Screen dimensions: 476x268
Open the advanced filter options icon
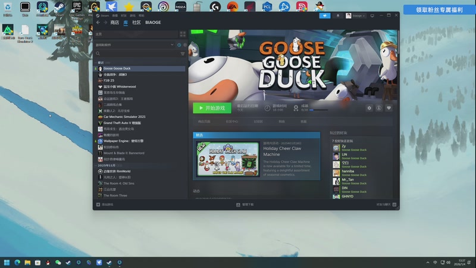pyautogui.click(x=183, y=54)
